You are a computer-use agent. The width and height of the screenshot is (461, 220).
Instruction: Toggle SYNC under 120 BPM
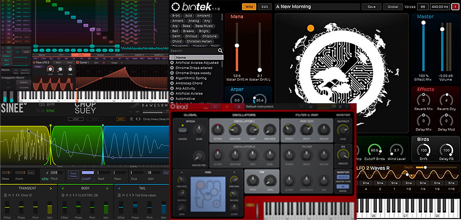click(50, 111)
